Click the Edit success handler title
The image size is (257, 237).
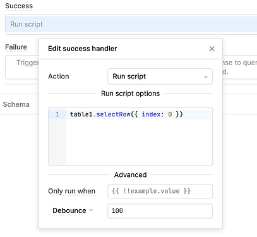82,49
